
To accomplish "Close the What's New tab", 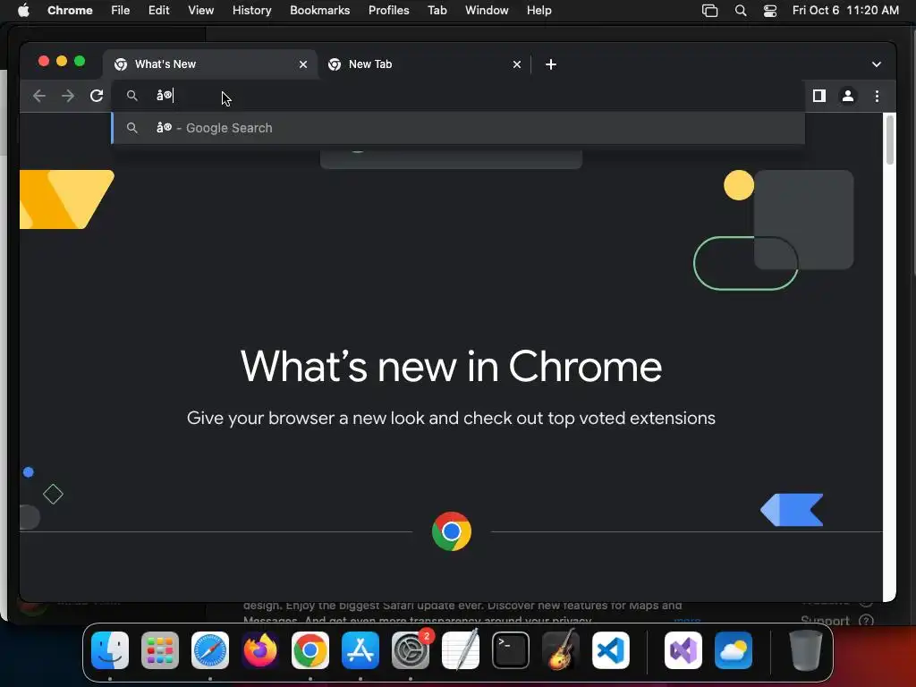I will tap(303, 64).
